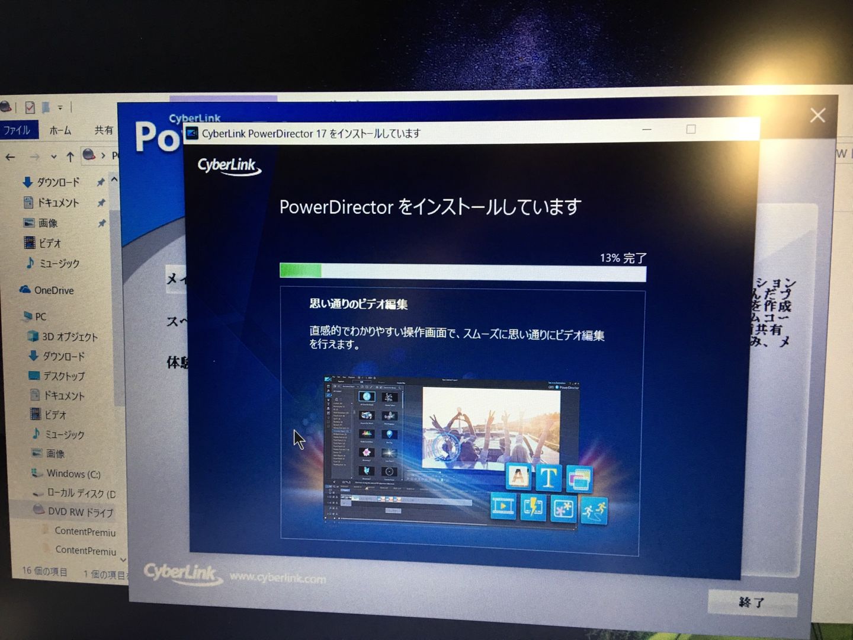
Task: Click the Properties checkmark icon in Explorer's quick access toolbar
Action: point(30,107)
